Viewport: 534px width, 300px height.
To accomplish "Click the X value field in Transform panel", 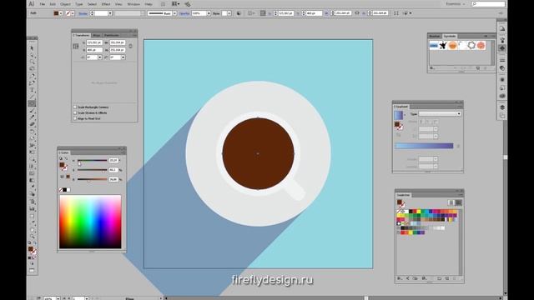I will (94, 42).
